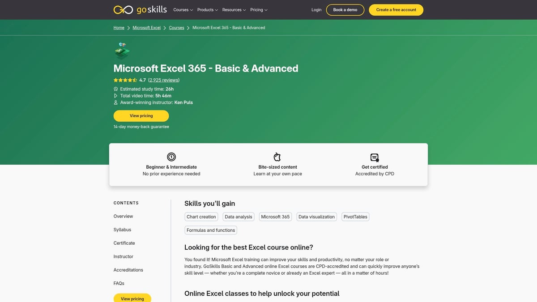Click the clock icon beside estimated study time
This screenshot has height=302, width=537.
(115, 89)
